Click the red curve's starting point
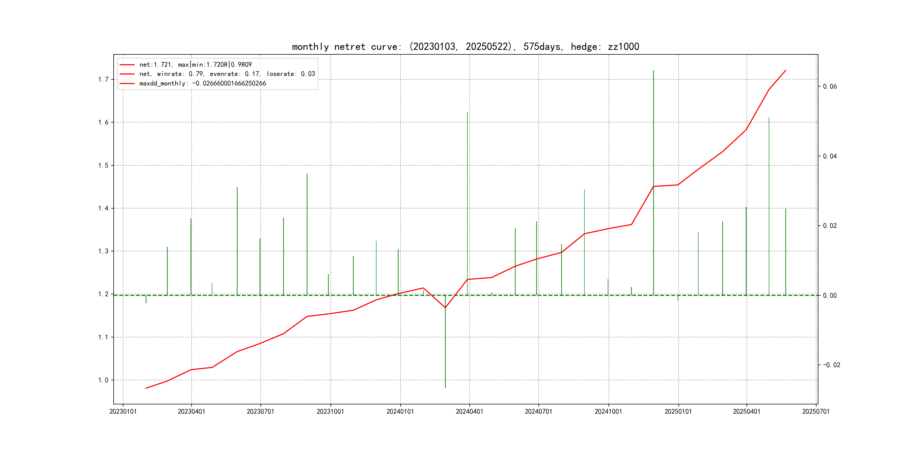The image size is (909, 454). pos(146,388)
